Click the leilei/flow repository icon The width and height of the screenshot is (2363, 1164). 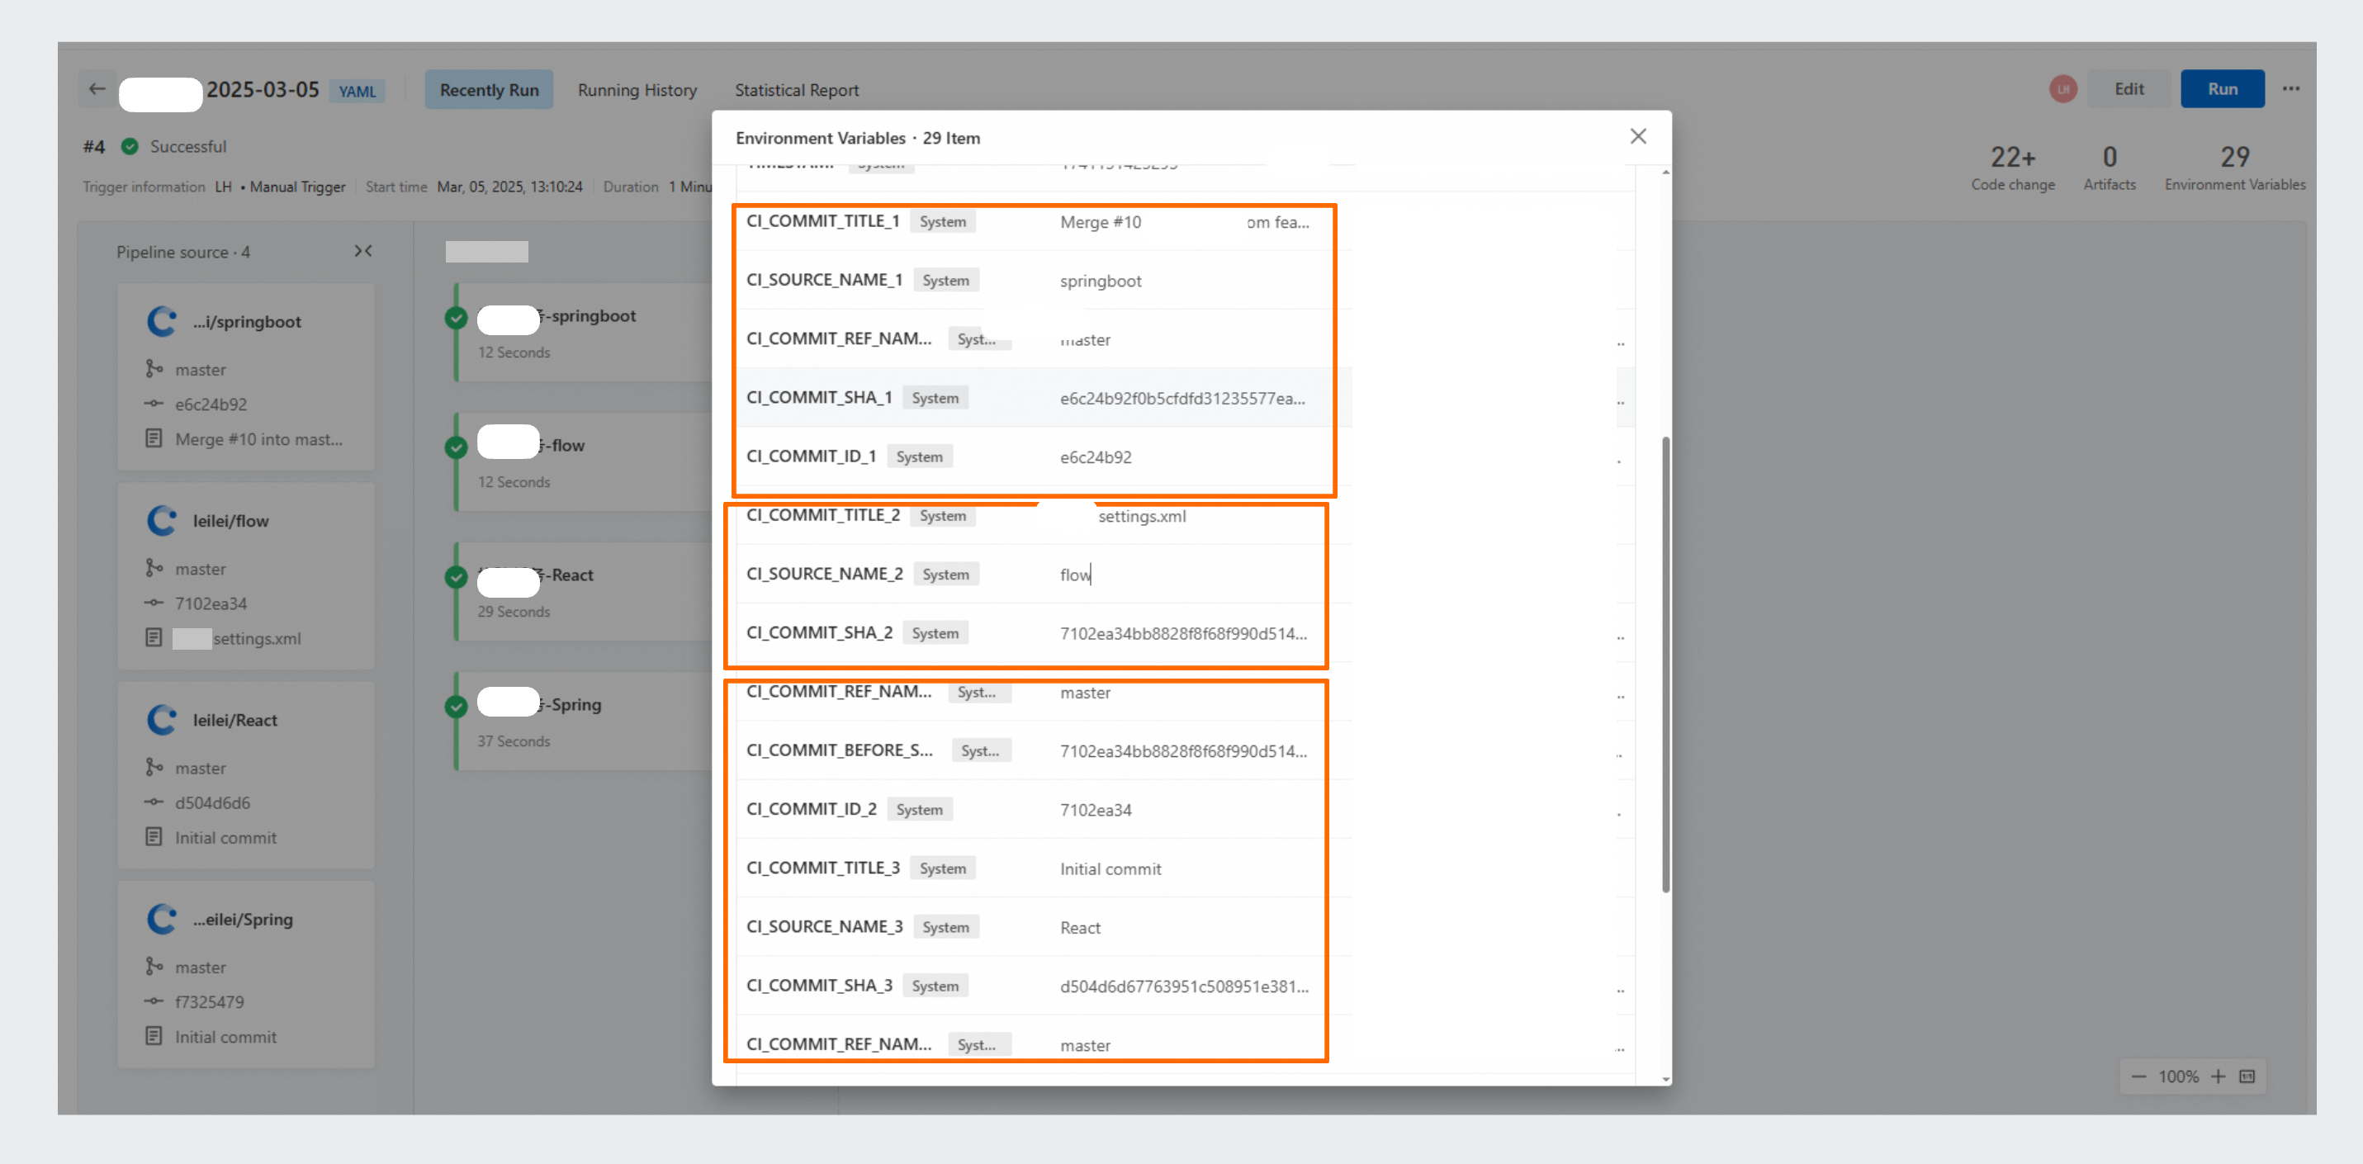coord(163,520)
